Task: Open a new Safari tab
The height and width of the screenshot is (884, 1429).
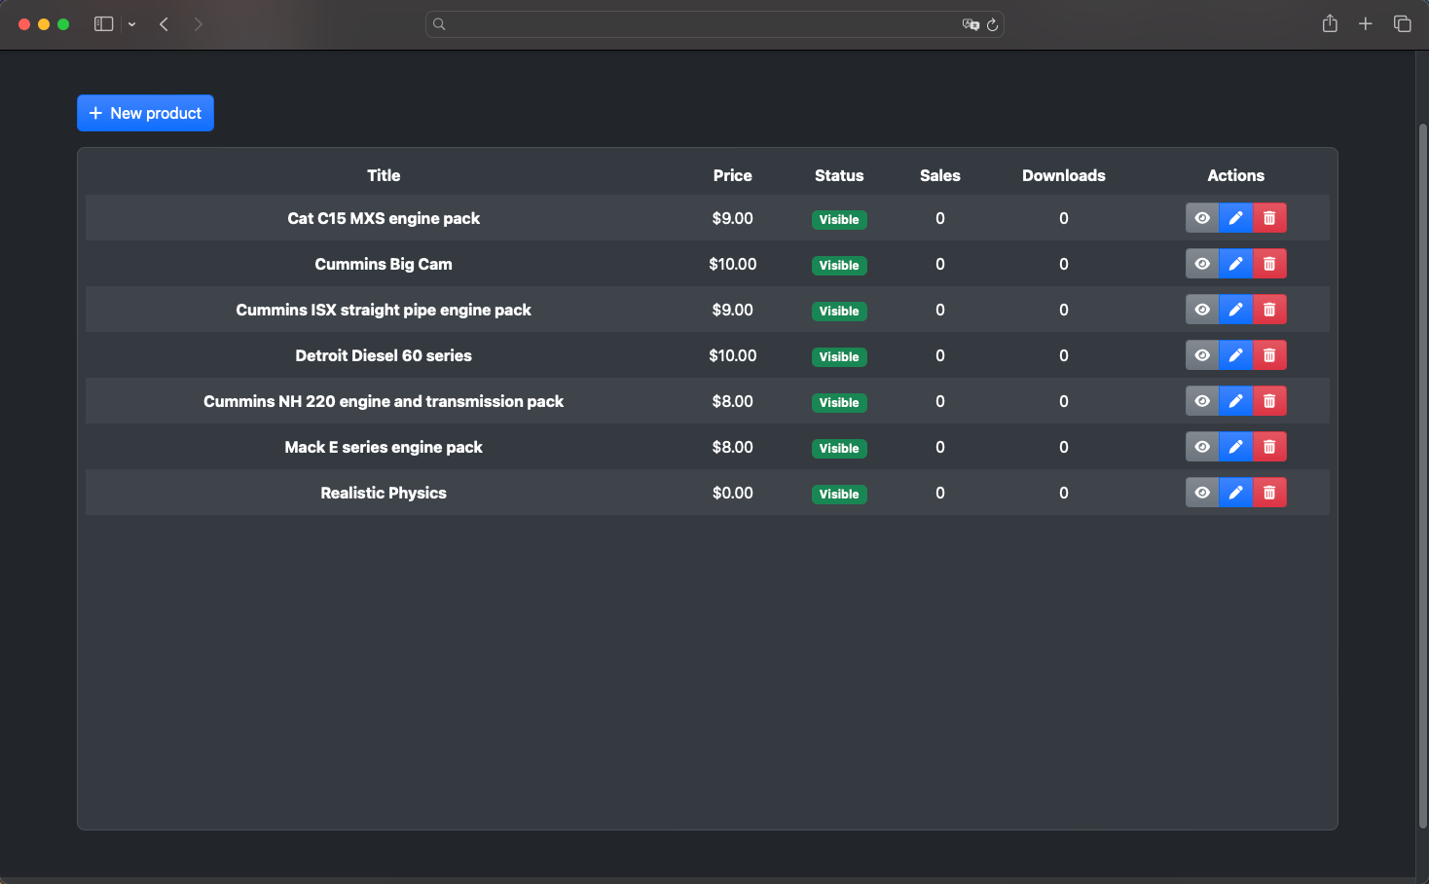Action: pos(1366,23)
